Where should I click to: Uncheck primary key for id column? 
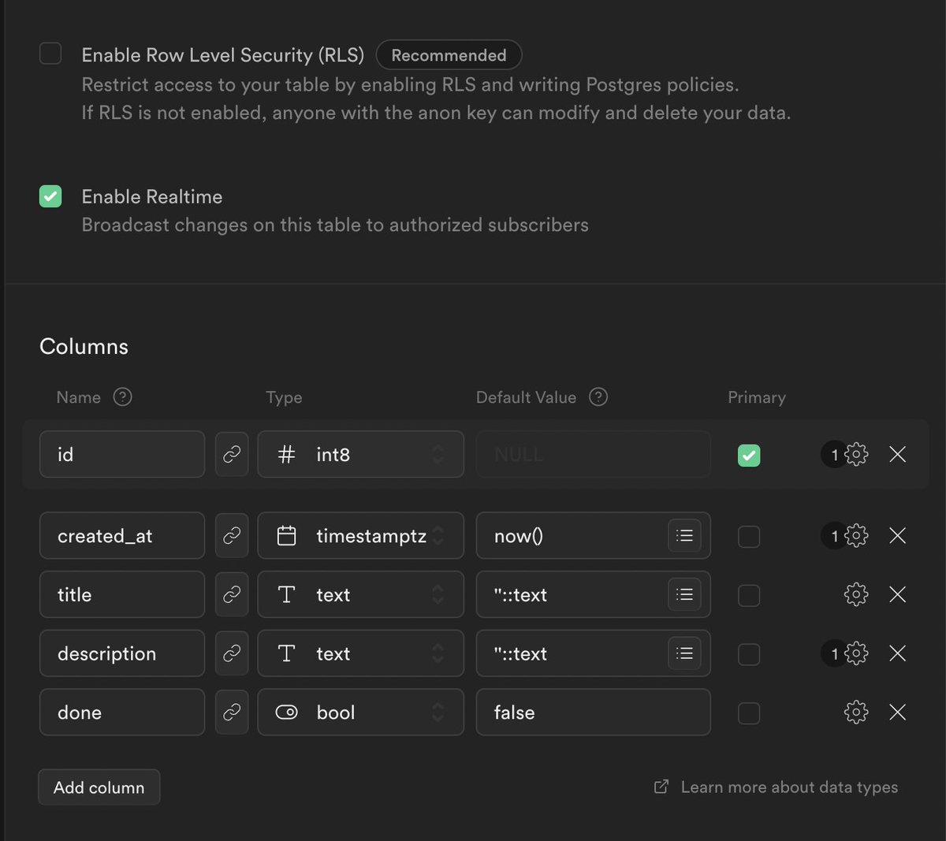749,455
